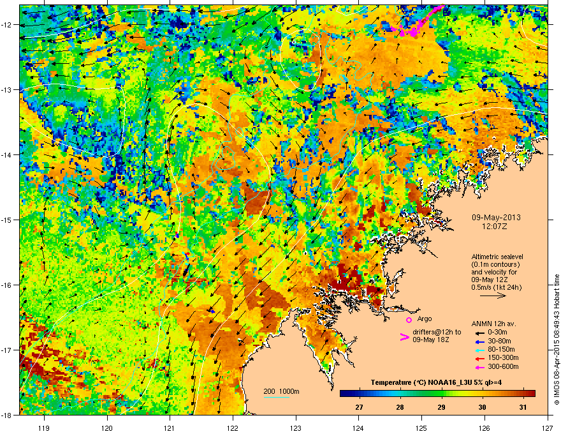The width and height of the screenshot is (561, 434).
Task: Click the 0.5m/s velocity scale arrow
Action: [493, 296]
